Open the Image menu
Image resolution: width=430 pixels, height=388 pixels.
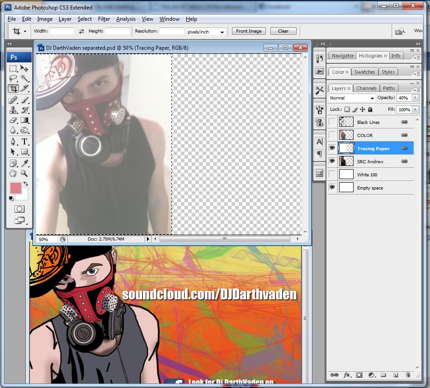[x=45, y=19]
